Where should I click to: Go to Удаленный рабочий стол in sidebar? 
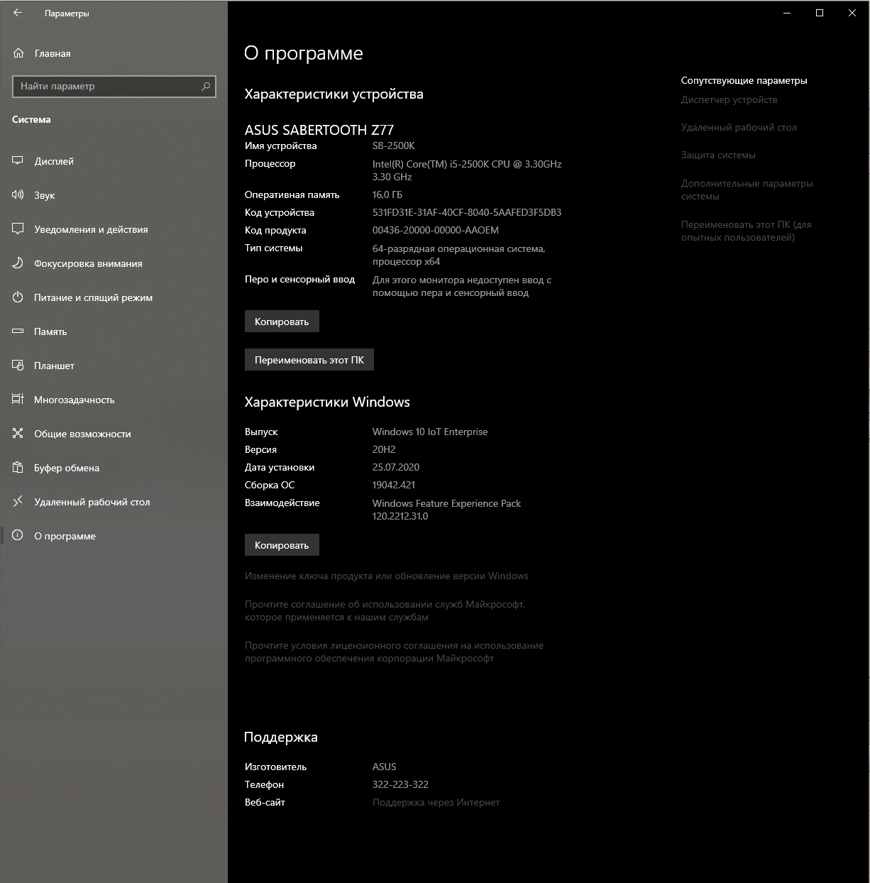pos(114,502)
